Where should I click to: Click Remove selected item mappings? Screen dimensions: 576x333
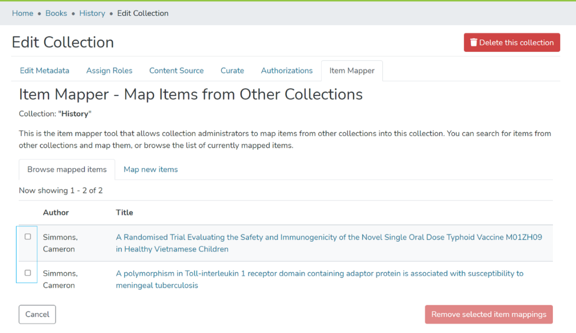click(488, 314)
